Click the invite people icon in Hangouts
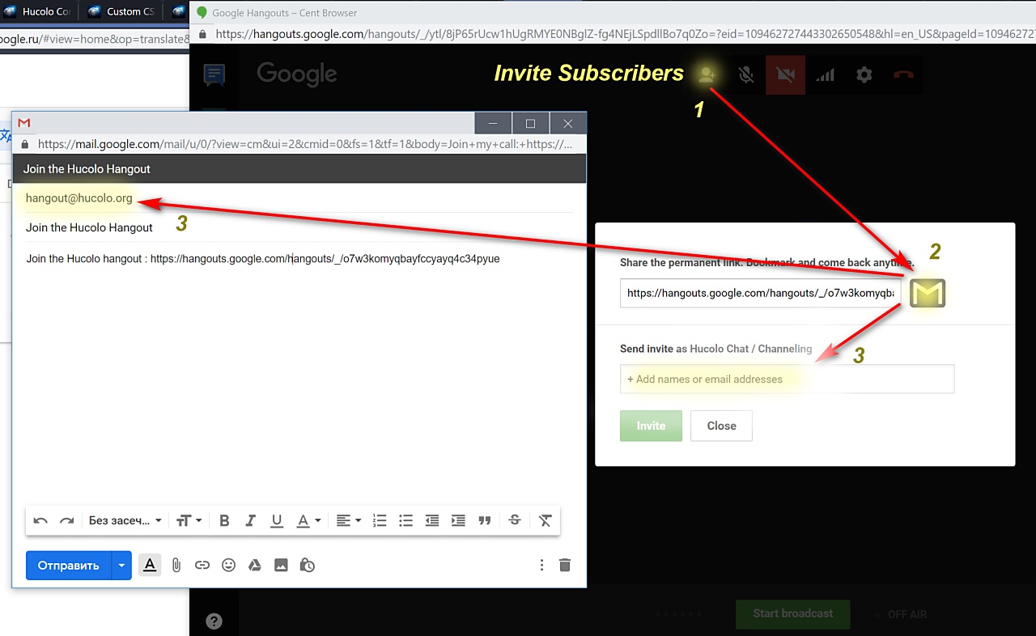The image size is (1036, 636). (707, 74)
